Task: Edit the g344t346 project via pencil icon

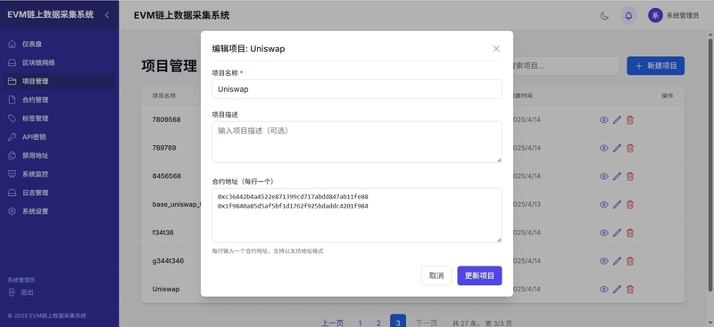Action: coord(617,261)
